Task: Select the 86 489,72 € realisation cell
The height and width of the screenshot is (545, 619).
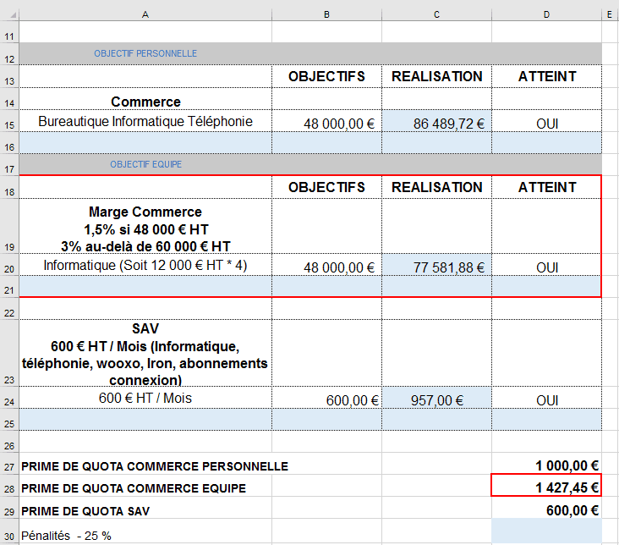Action: pyautogui.click(x=436, y=123)
